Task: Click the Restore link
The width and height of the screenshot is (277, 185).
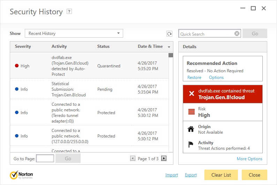Action: (x=194, y=77)
